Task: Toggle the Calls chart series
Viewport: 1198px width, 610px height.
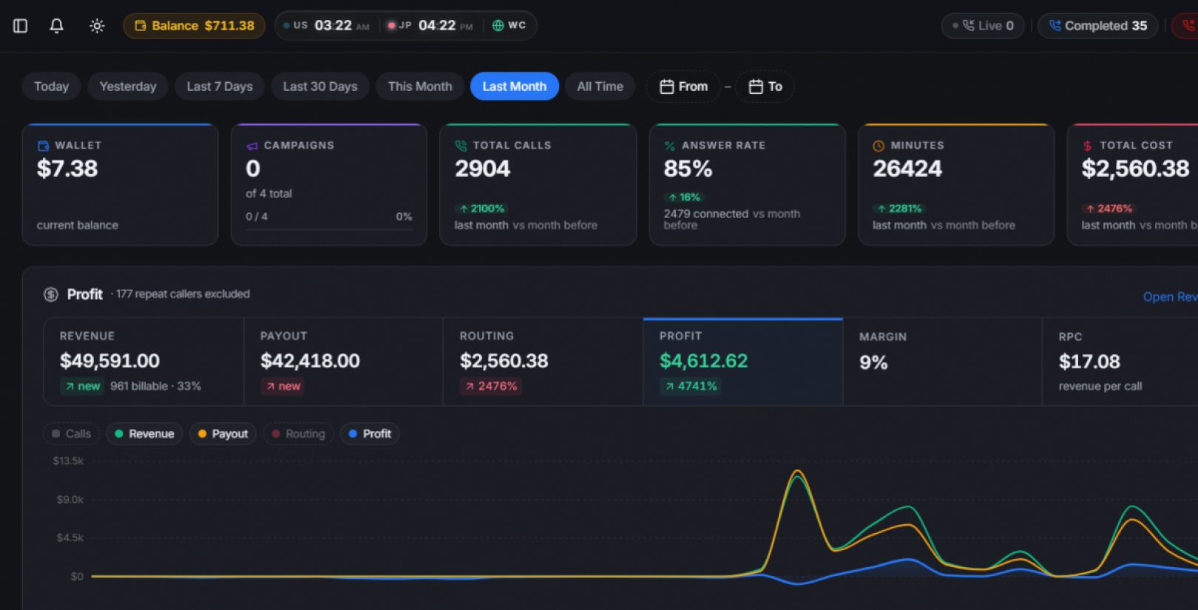Action: 72,434
